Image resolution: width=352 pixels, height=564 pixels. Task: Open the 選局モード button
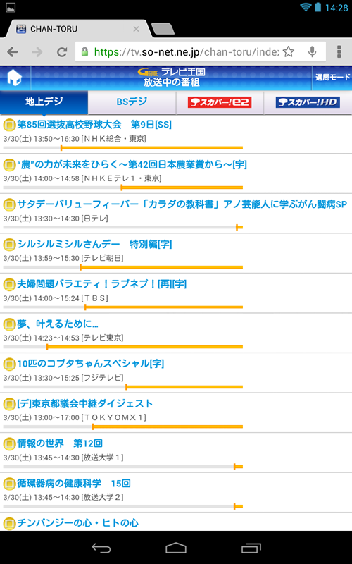point(332,78)
